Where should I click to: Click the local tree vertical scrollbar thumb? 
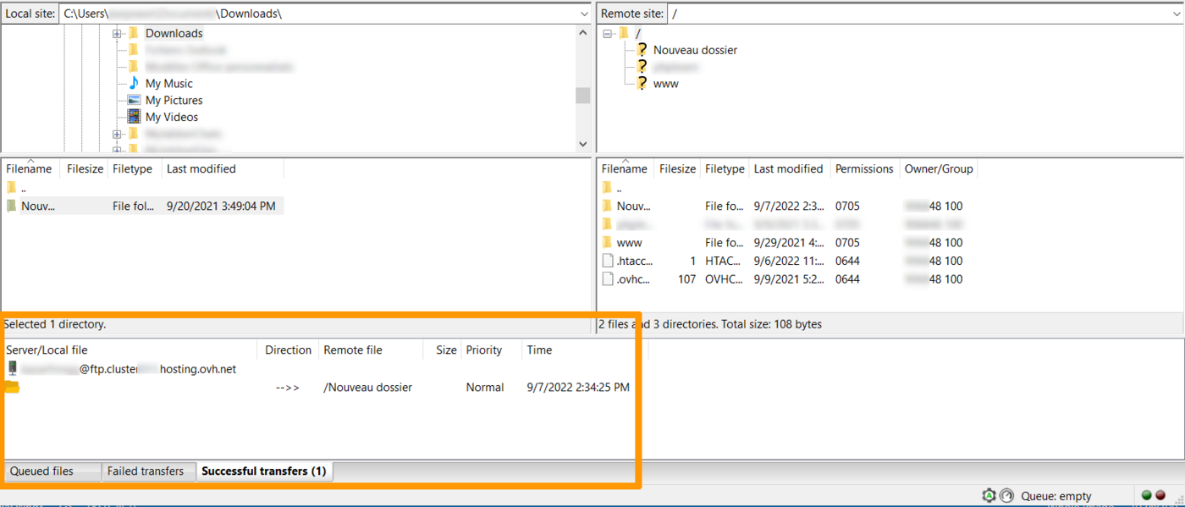click(582, 95)
